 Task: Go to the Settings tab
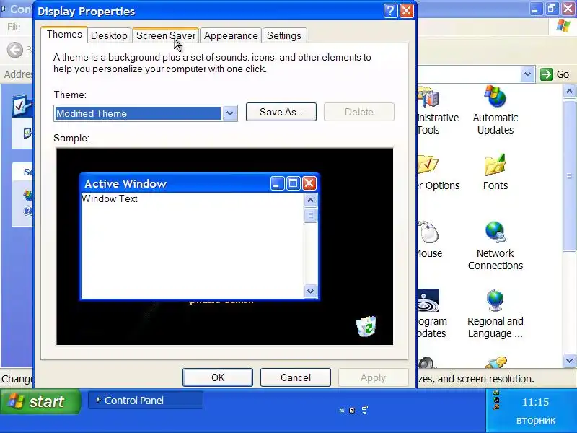(x=284, y=35)
